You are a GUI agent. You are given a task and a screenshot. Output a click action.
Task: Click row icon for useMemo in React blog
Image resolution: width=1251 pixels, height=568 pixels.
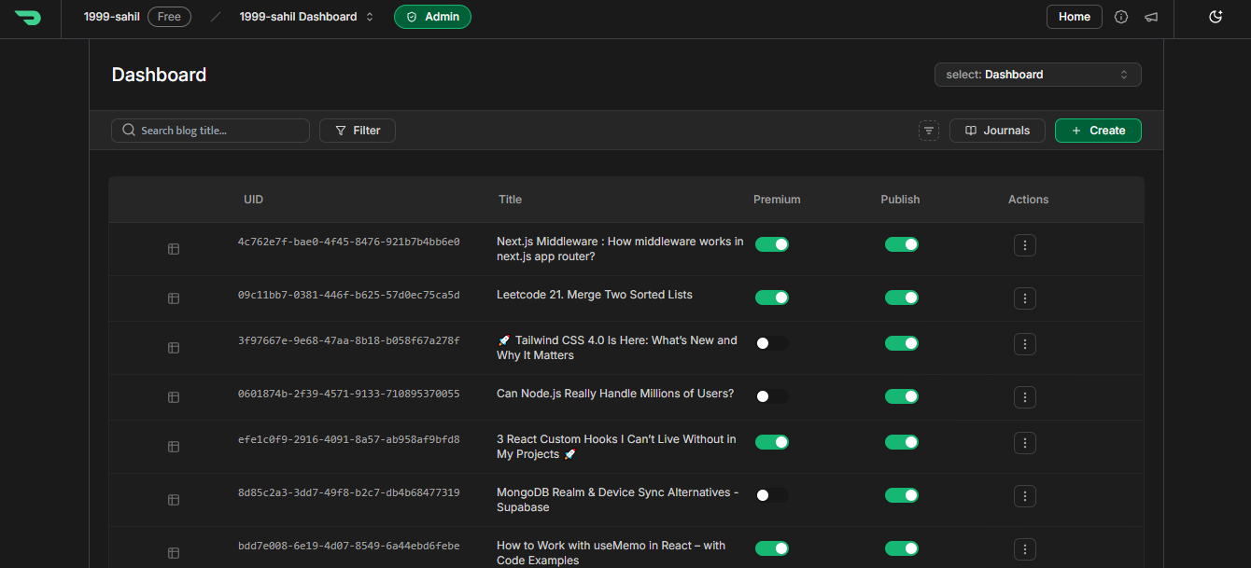pos(174,553)
